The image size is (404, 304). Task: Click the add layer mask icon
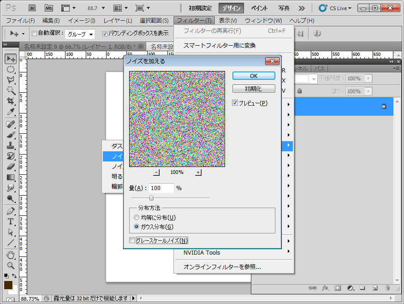coord(338,288)
